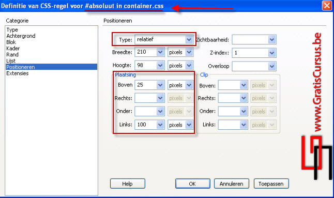Open the positioning Type dropdown showing relatief
Screen dimensions: 334x198
coord(189,40)
